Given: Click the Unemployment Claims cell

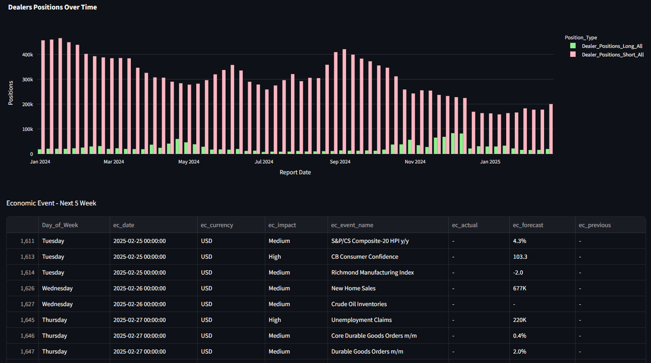Looking at the screenshot, I should click(387, 320).
